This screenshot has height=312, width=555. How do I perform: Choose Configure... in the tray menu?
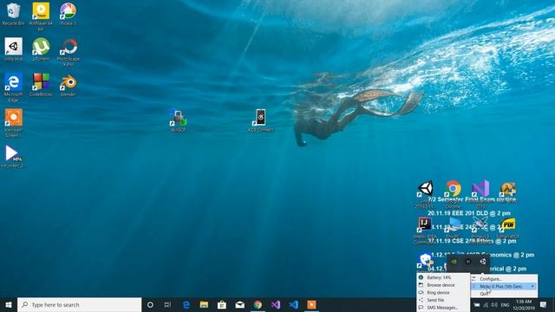[504, 279]
